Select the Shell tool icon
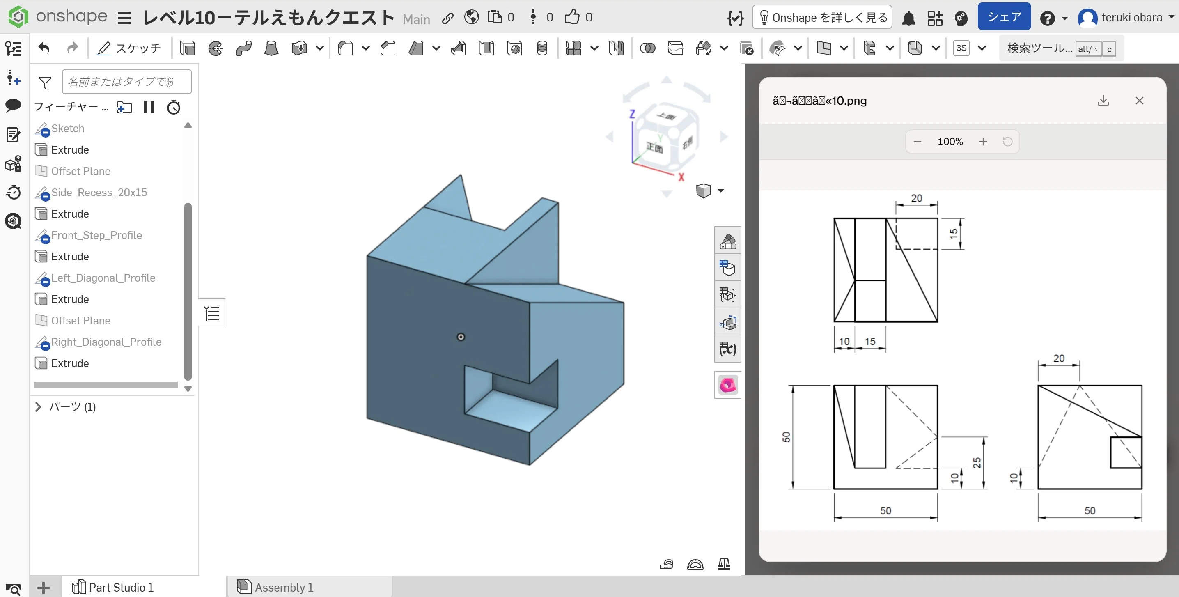Image resolution: width=1179 pixels, height=597 pixels. tap(486, 48)
